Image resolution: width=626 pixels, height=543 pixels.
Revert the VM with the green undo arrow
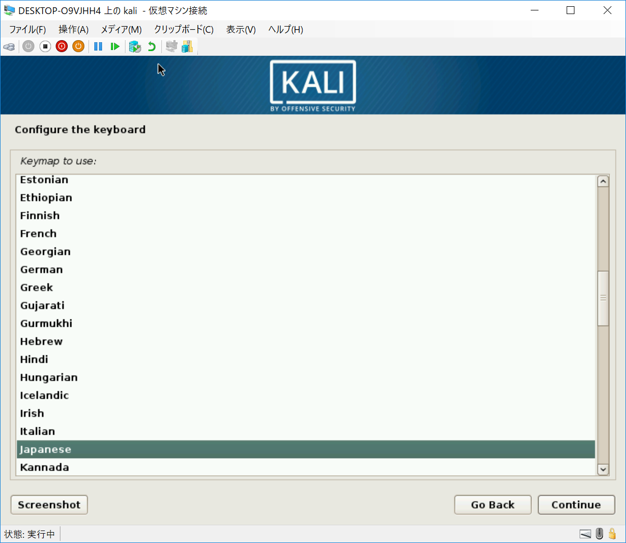click(x=152, y=47)
